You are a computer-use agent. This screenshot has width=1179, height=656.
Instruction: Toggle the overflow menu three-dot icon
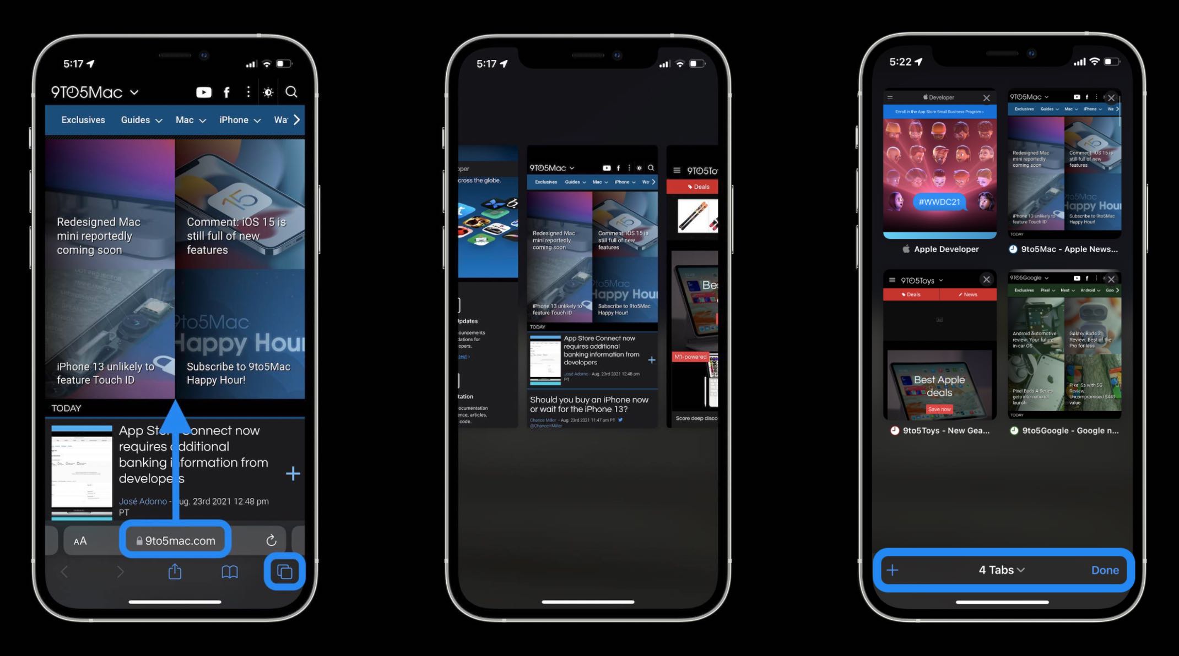(248, 91)
